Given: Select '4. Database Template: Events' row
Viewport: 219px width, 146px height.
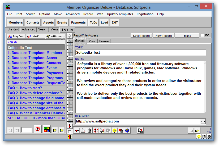Looking at the screenshot, I should (x=36, y=68).
